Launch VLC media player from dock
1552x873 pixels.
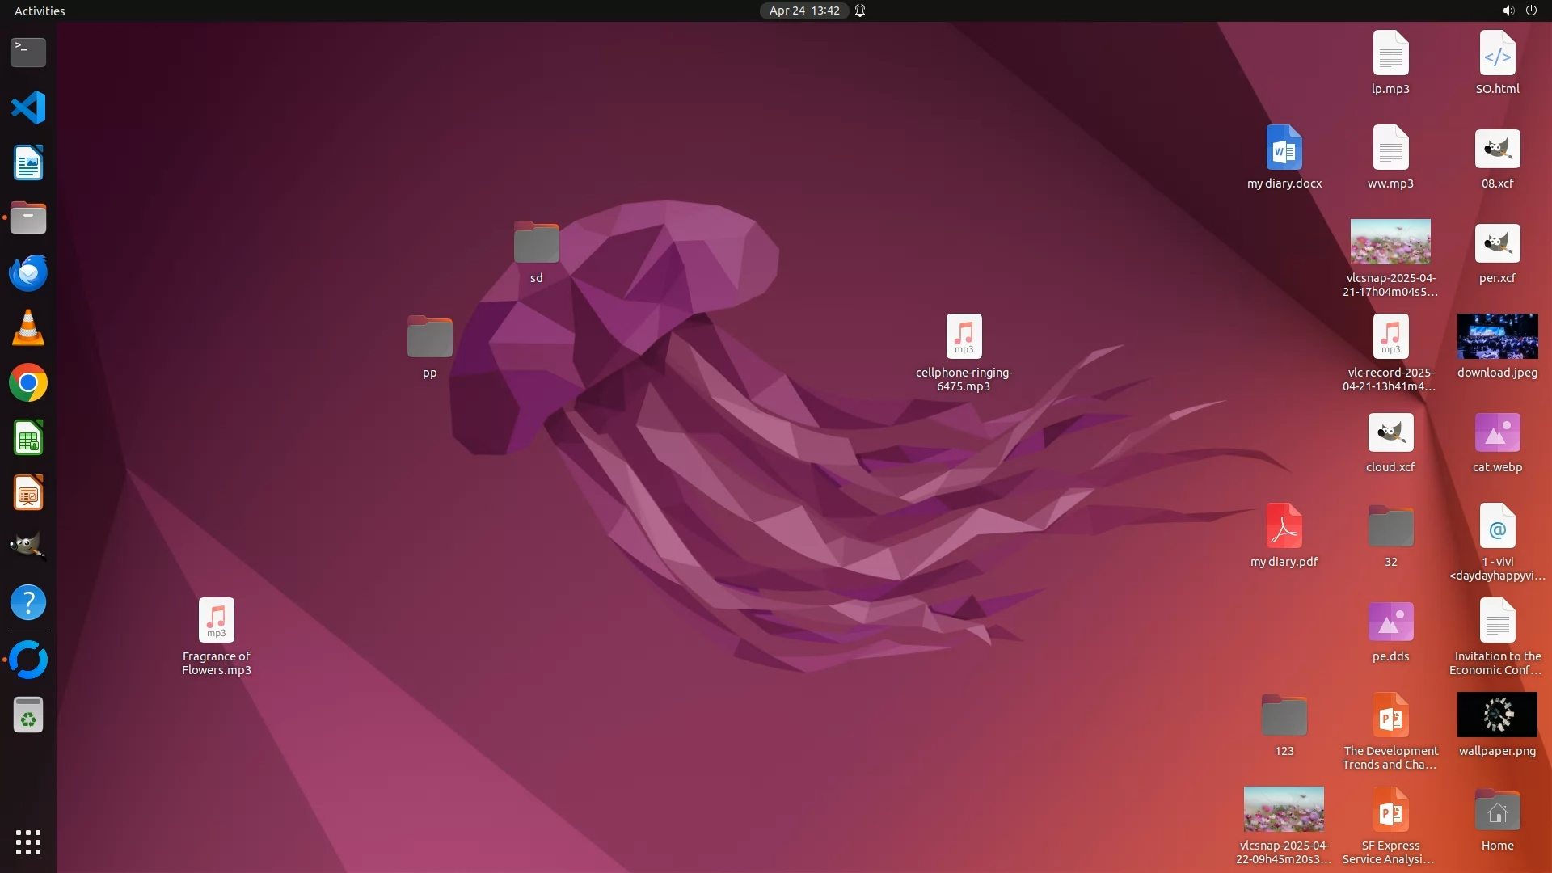[28, 328]
